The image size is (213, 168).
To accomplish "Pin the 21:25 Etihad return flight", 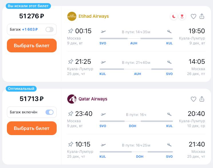I will pos(70,62).
